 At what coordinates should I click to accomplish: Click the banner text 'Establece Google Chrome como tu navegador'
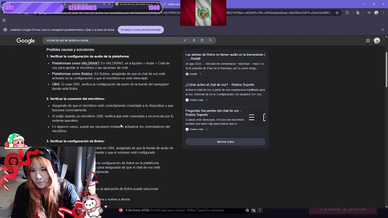[x=62, y=30]
